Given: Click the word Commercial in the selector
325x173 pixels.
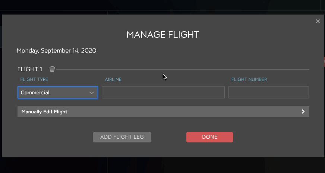Looking at the screenshot, I should (35, 92).
